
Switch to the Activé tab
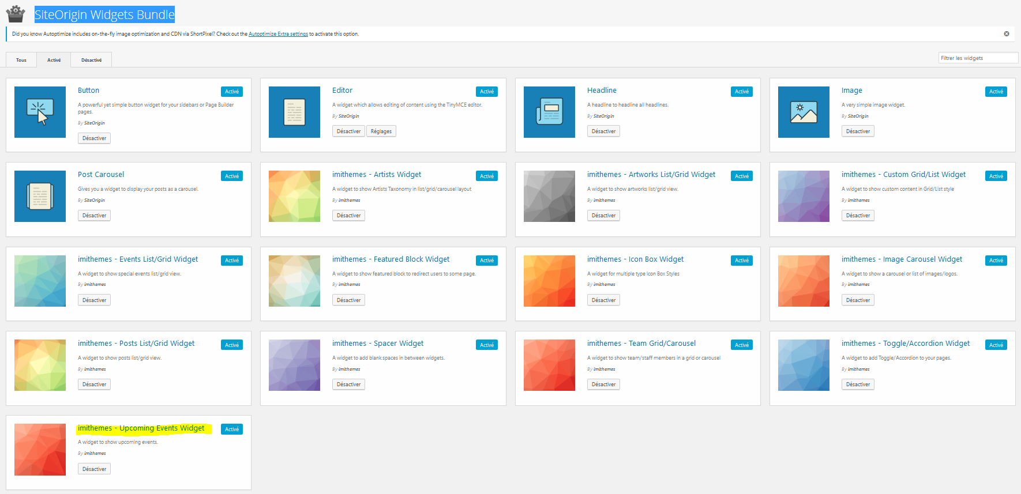point(54,60)
